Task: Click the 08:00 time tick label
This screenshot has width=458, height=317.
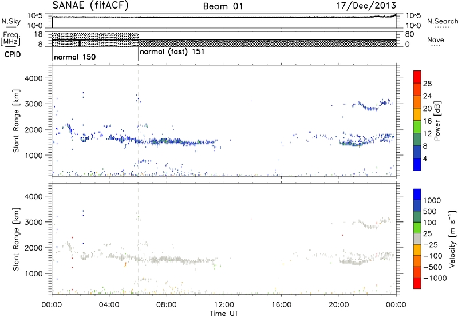Action: 167,305
